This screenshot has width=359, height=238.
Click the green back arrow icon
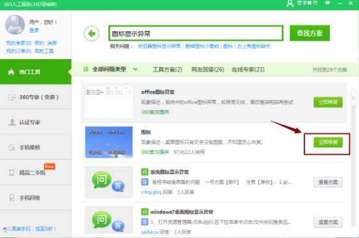tap(92, 33)
